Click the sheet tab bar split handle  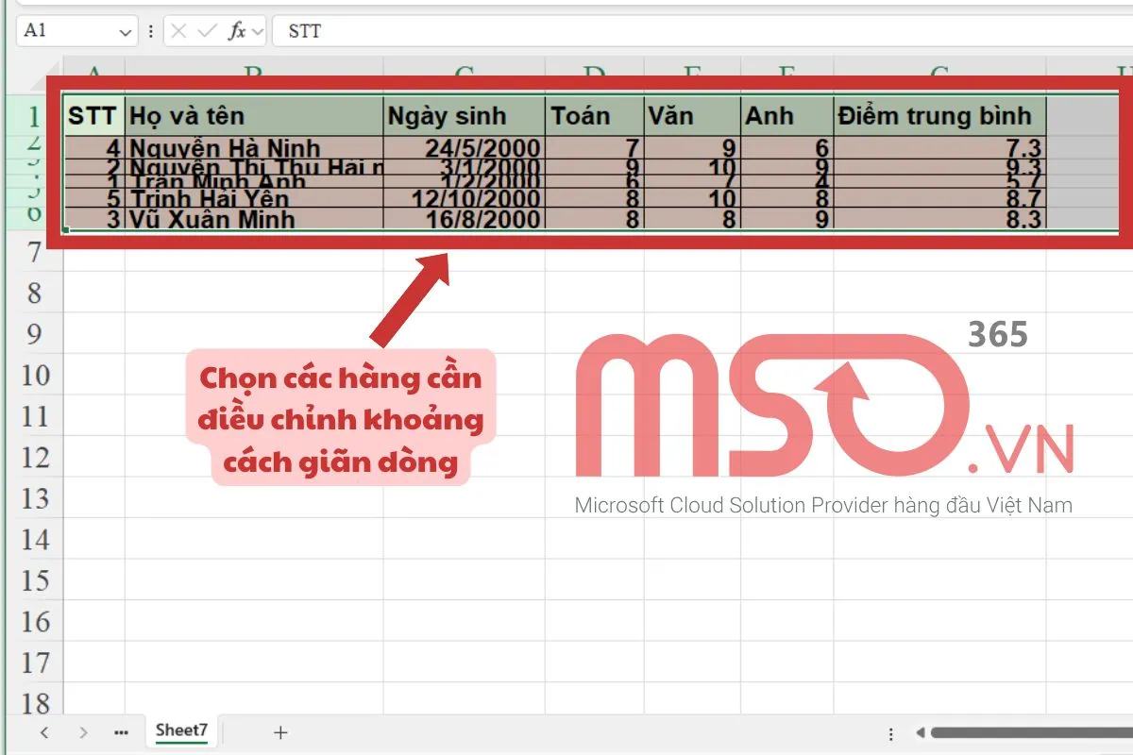click(890, 733)
